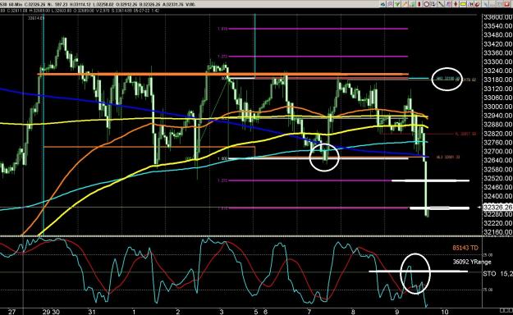Click the 33600.00 price axis label
The height and width of the screenshot is (315, 513).
click(x=497, y=17)
